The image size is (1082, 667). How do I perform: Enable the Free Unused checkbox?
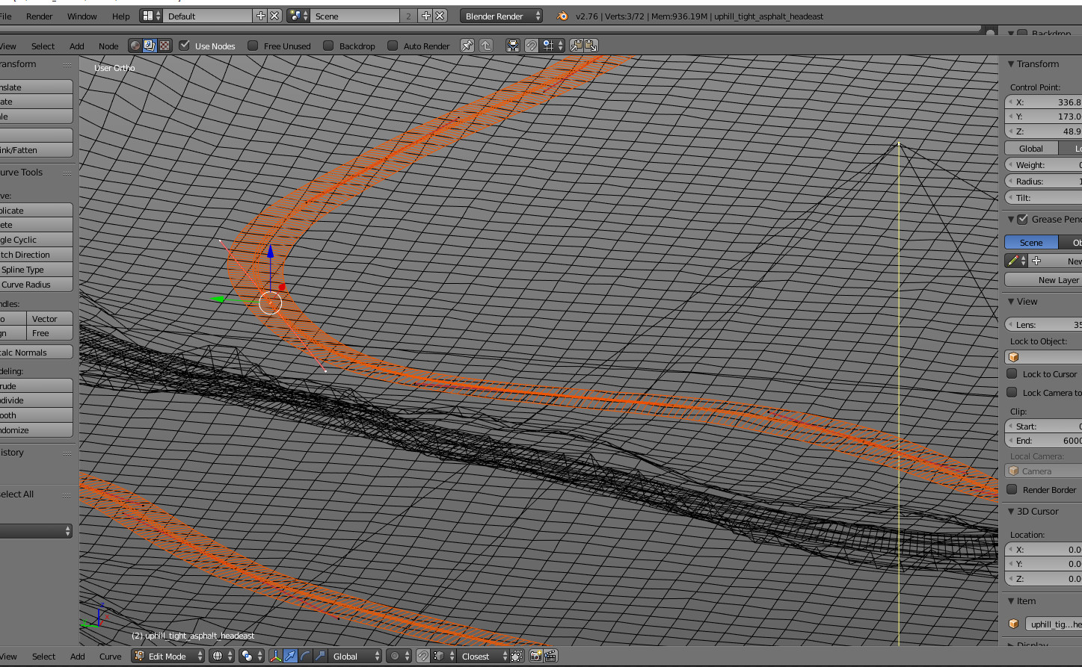(x=253, y=46)
